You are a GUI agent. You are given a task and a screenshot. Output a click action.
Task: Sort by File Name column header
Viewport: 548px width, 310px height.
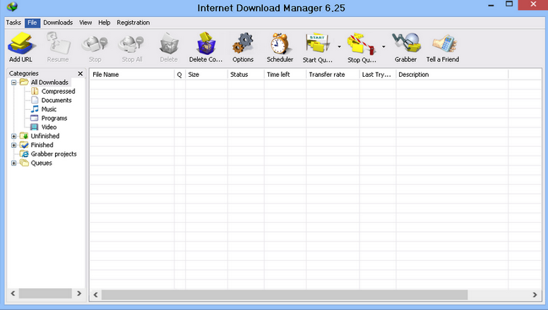point(132,75)
